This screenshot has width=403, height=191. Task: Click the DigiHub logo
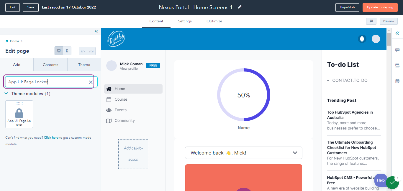[x=116, y=39]
